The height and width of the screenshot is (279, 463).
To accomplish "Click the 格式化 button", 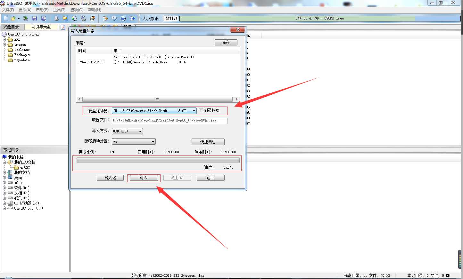I will click(x=110, y=178).
